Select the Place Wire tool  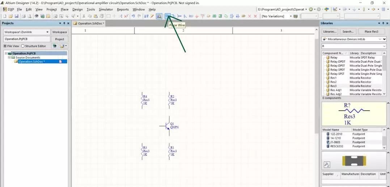168,16
